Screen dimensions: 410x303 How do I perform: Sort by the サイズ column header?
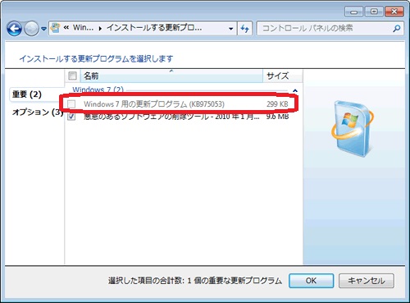(x=283, y=76)
